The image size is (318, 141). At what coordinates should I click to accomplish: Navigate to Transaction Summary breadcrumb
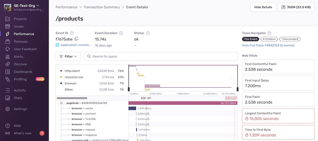[x=101, y=7]
